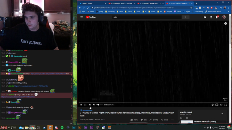Adjust the player volume slider
Screen dimensions: 232x130
point(99,105)
